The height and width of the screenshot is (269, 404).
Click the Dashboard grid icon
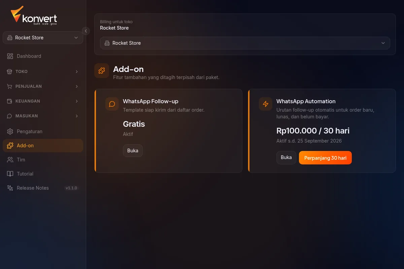coord(10,56)
